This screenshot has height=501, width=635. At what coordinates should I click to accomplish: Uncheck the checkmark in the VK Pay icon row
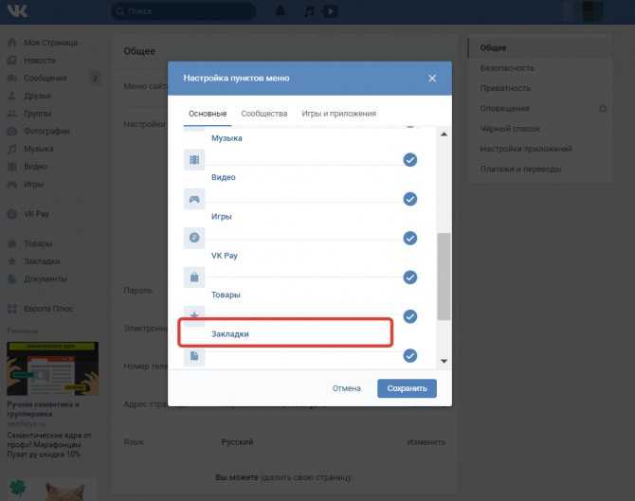click(x=409, y=238)
